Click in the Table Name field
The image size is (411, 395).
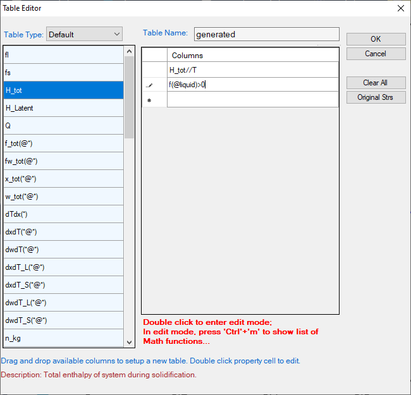pos(266,35)
